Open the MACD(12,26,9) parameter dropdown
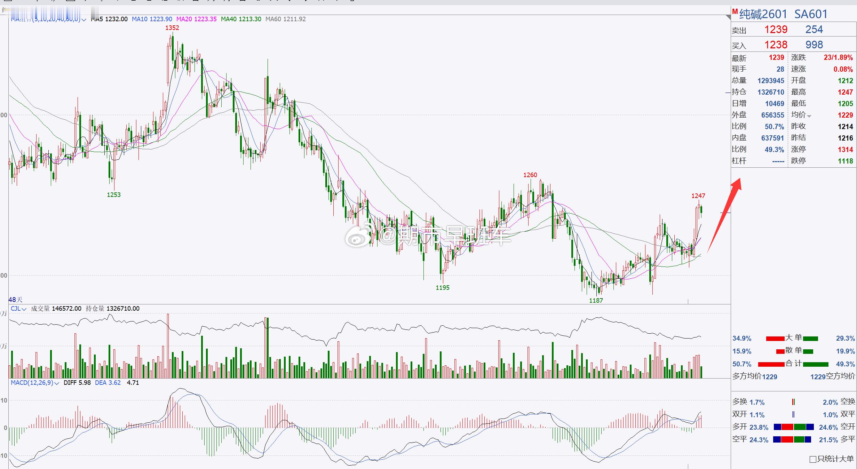Viewport: 857px width, 469px height. (x=57, y=383)
